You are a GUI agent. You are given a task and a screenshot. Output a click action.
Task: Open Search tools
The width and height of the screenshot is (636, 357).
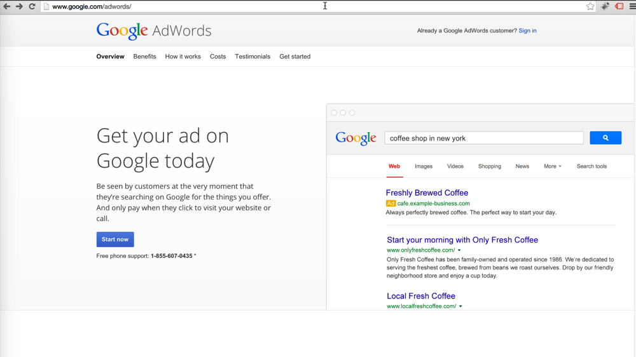tap(591, 166)
